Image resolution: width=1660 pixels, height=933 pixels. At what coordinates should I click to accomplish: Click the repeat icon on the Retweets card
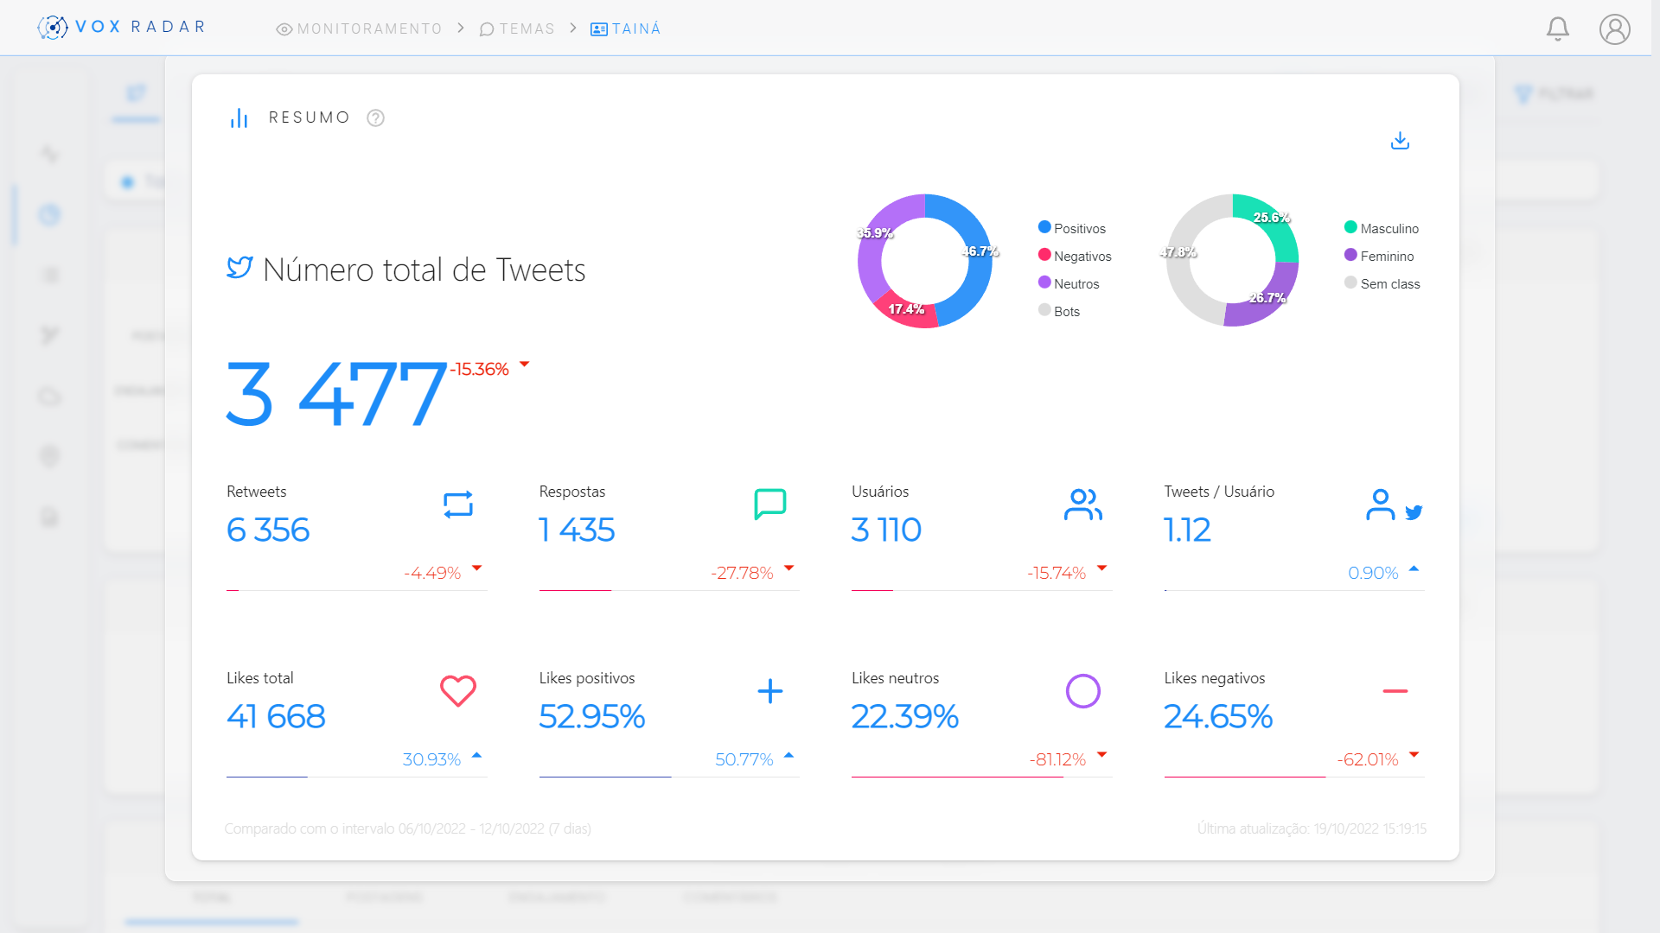pos(459,505)
